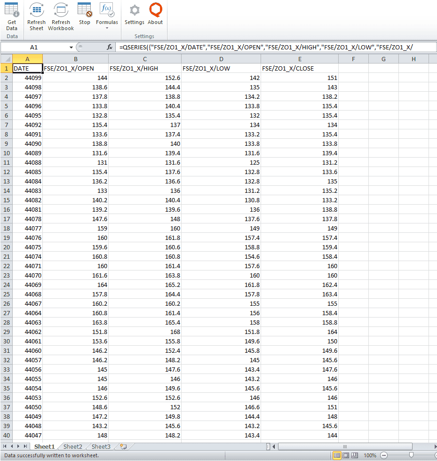Click the zoom out minus control
This screenshot has width=437, height=461.
[384, 455]
